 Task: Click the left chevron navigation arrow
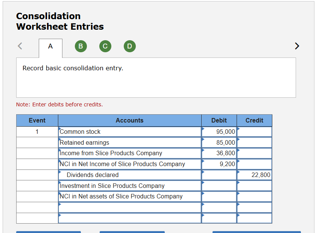click(x=20, y=46)
